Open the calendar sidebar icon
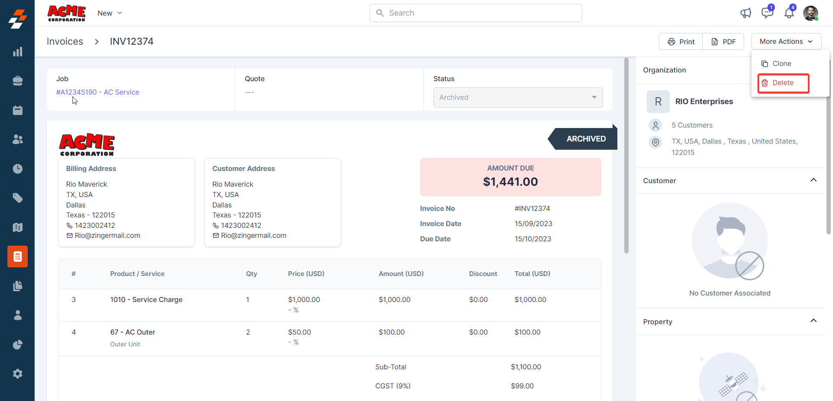The image size is (833, 401). pos(17,110)
